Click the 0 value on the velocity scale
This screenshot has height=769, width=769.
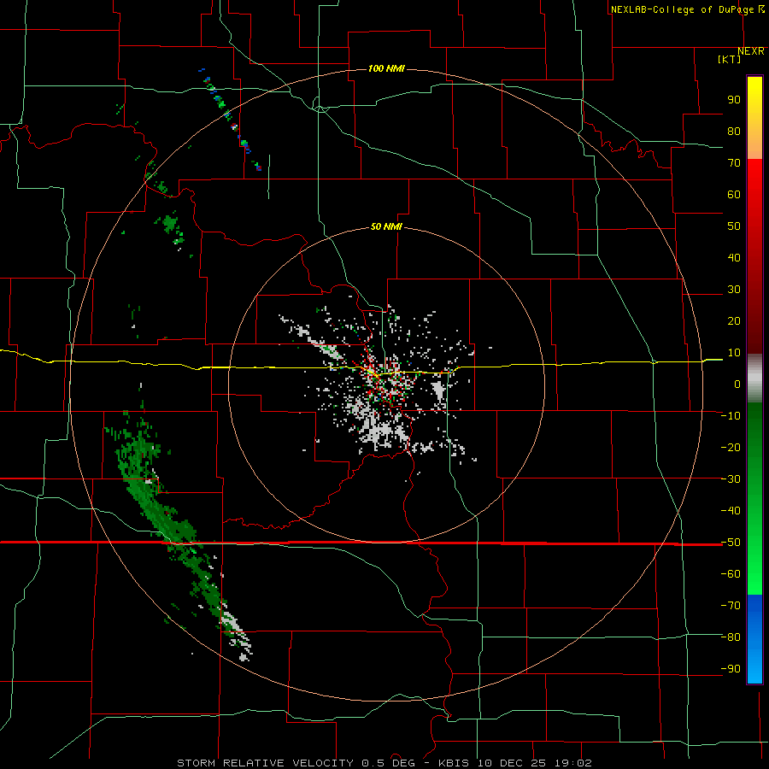click(737, 384)
